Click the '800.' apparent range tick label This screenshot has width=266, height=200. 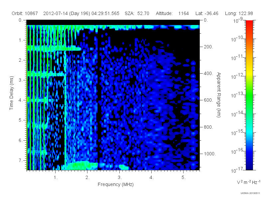(x=208, y=127)
